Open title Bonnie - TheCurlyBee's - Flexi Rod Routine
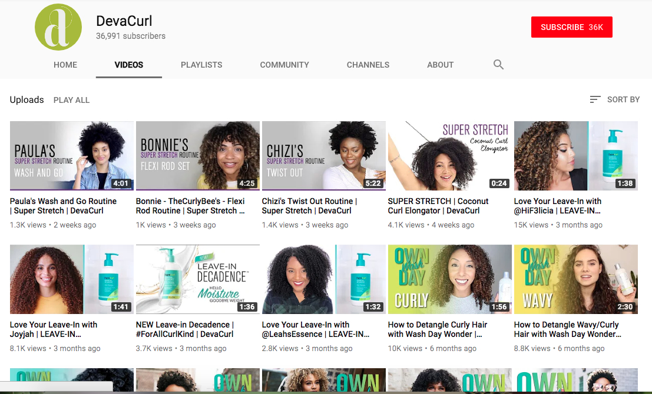 [190, 206]
